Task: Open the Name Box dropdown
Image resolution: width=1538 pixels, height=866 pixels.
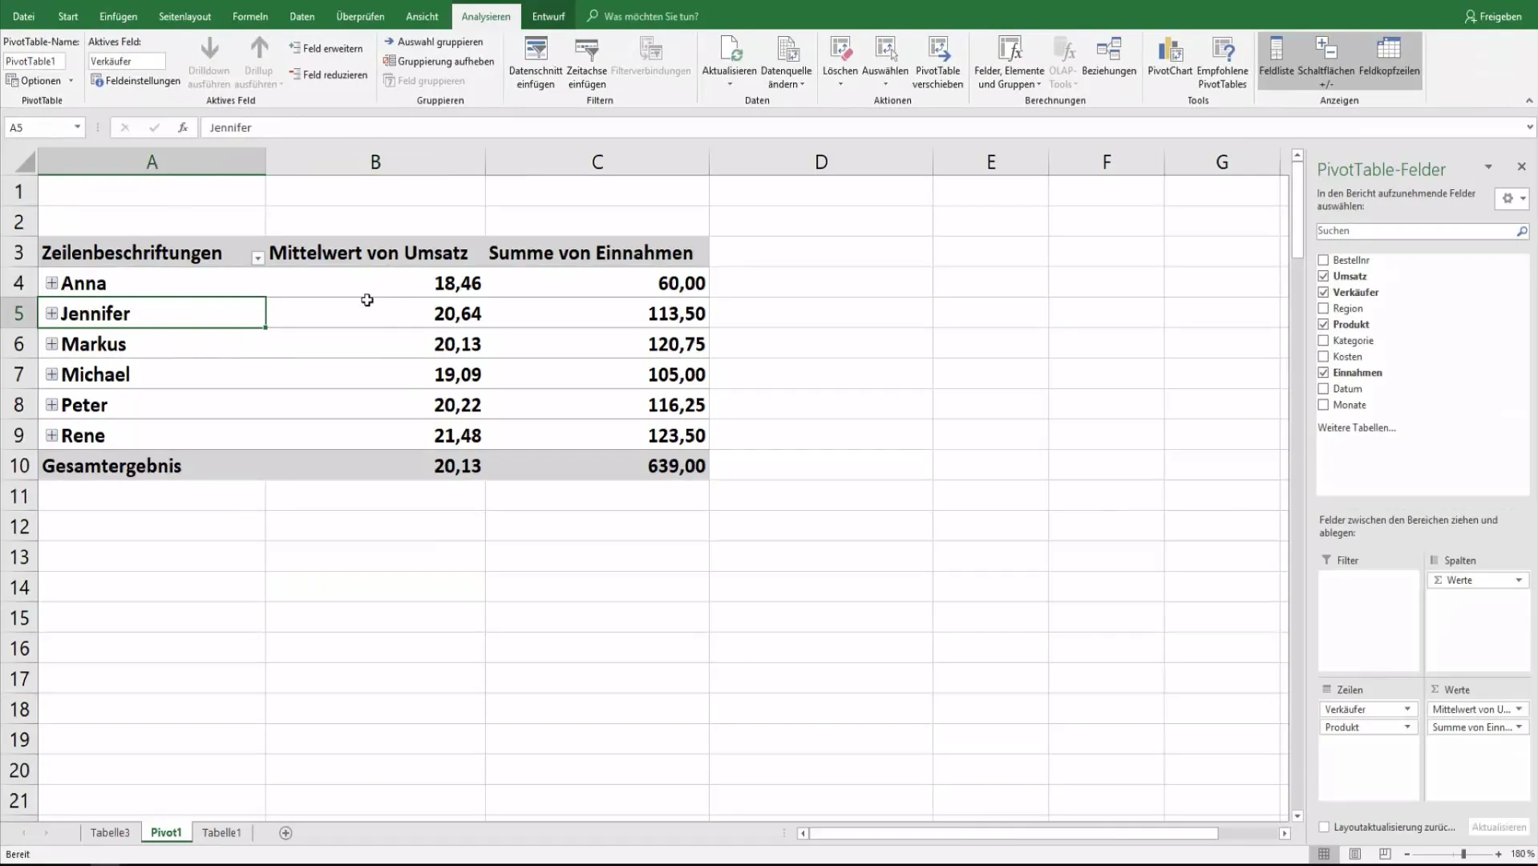Action: click(x=77, y=127)
